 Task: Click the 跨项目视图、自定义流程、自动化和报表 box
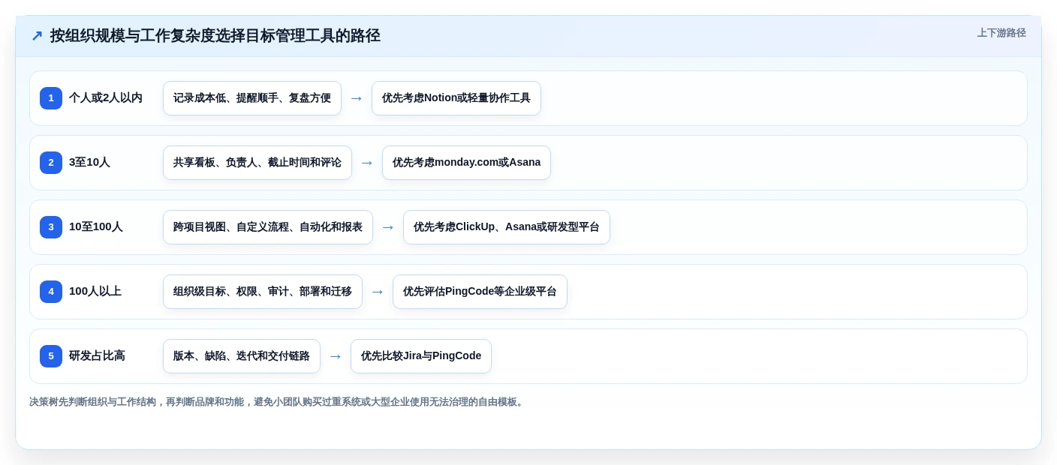(x=268, y=227)
